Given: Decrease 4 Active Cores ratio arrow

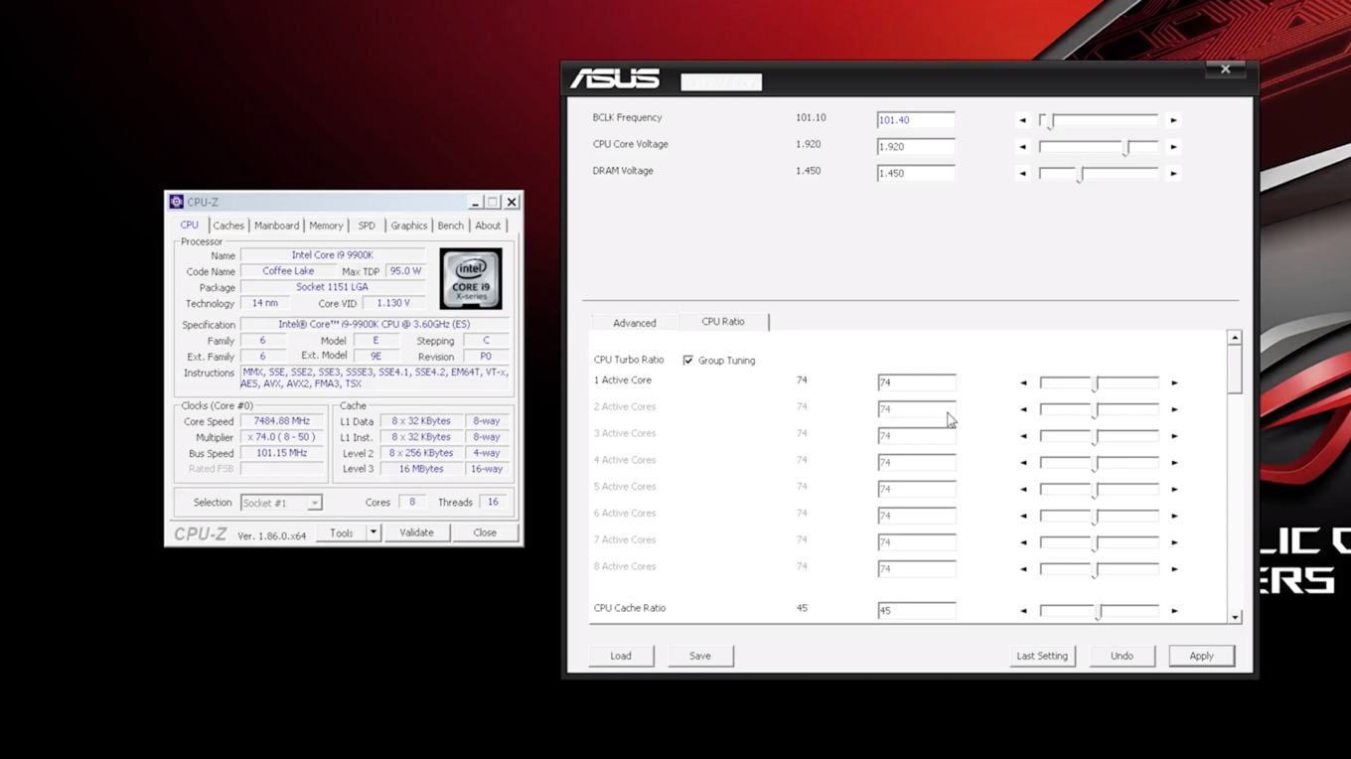Looking at the screenshot, I should [x=1023, y=463].
